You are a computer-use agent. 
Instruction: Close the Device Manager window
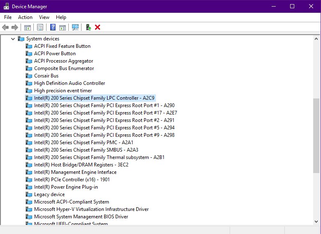pyautogui.click(x=311, y=6)
